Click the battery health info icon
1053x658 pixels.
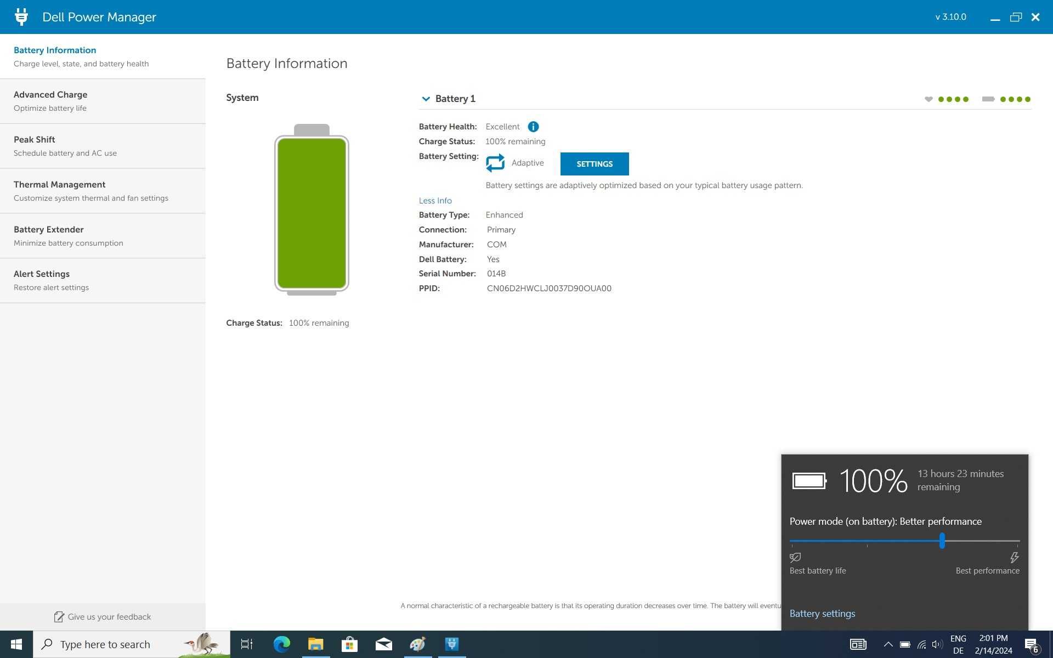click(533, 127)
